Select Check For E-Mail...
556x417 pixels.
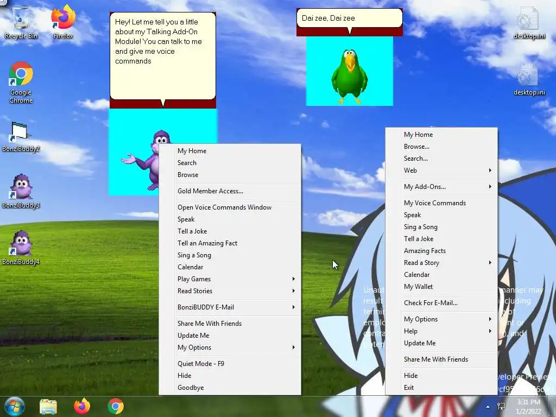441,303
